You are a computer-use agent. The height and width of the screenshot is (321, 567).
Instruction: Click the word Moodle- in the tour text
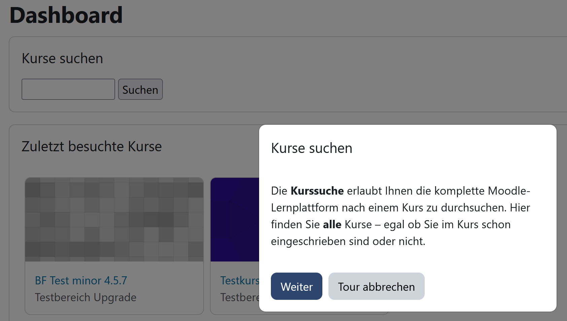click(509, 191)
